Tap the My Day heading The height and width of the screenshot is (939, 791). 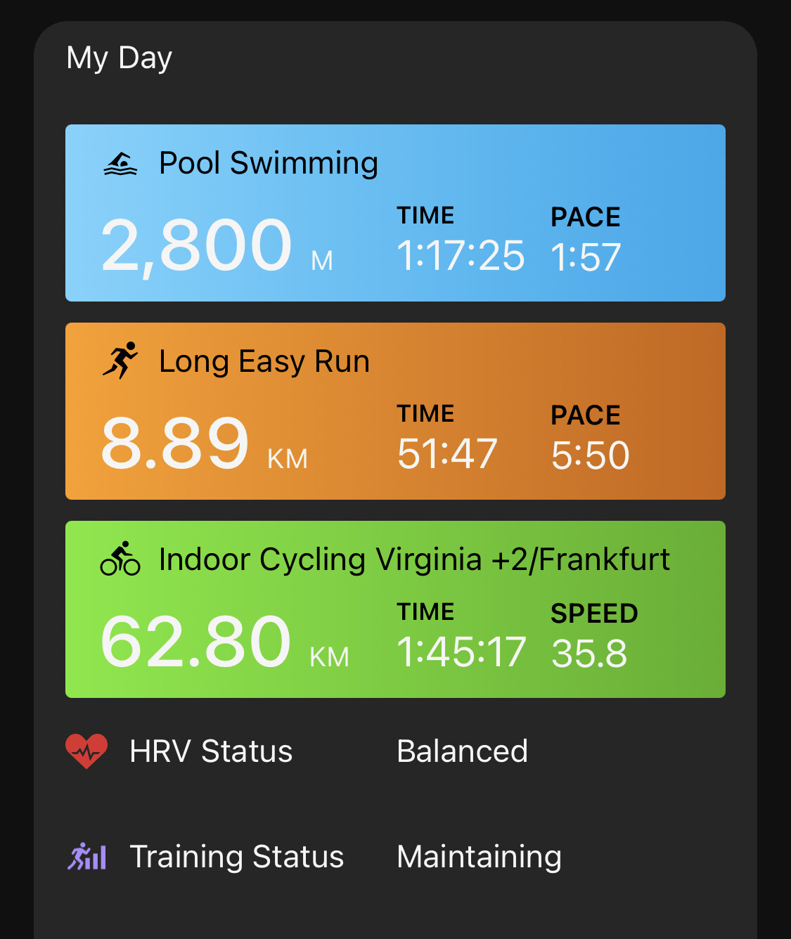tap(119, 58)
